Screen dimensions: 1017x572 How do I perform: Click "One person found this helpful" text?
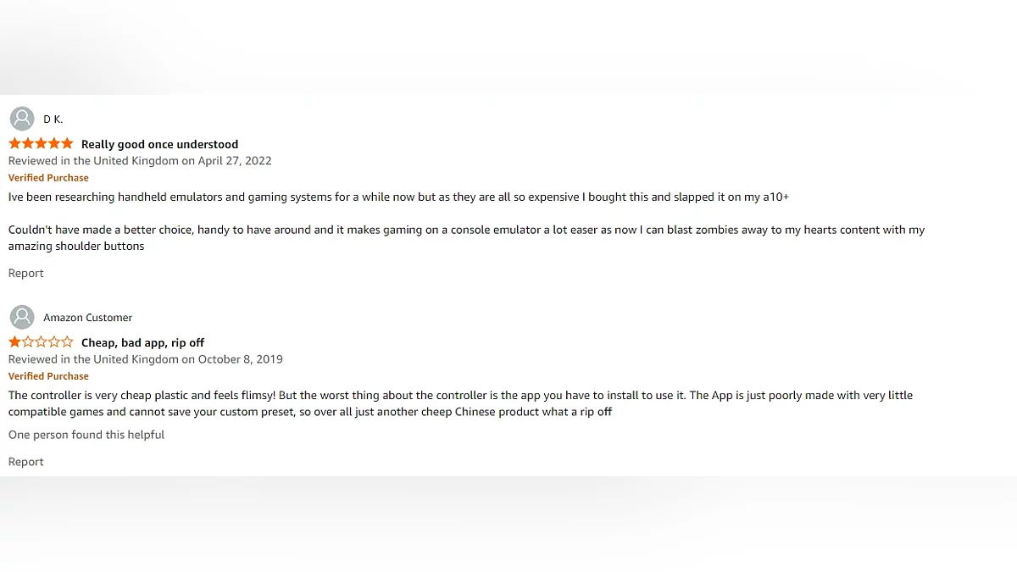click(x=86, y=435)
